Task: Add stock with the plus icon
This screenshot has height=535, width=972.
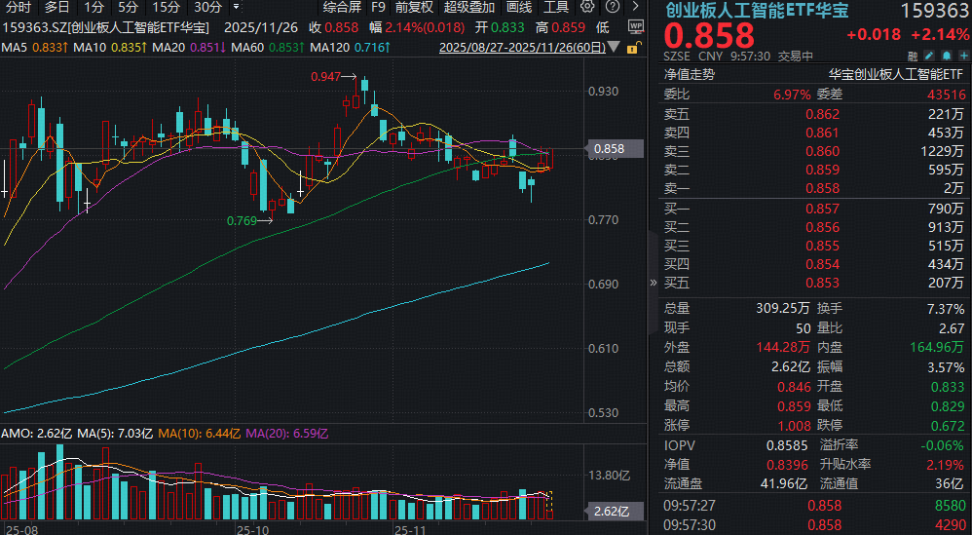Action: point(964,56)
